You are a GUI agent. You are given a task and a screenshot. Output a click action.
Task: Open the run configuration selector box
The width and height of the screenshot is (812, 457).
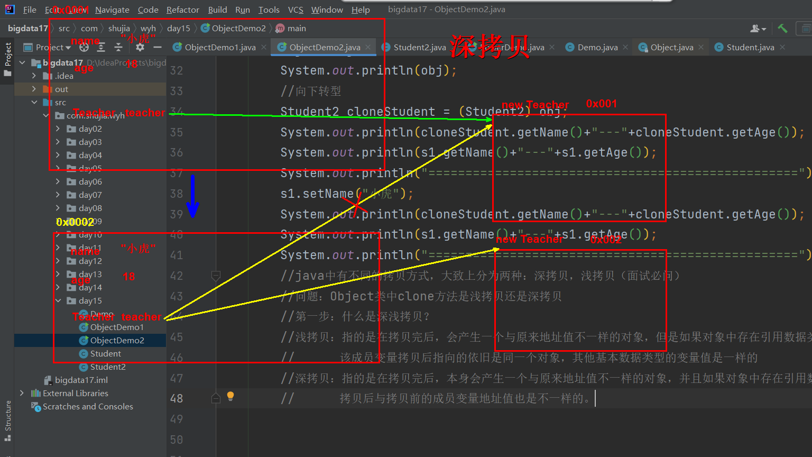[x=805, y=29]
